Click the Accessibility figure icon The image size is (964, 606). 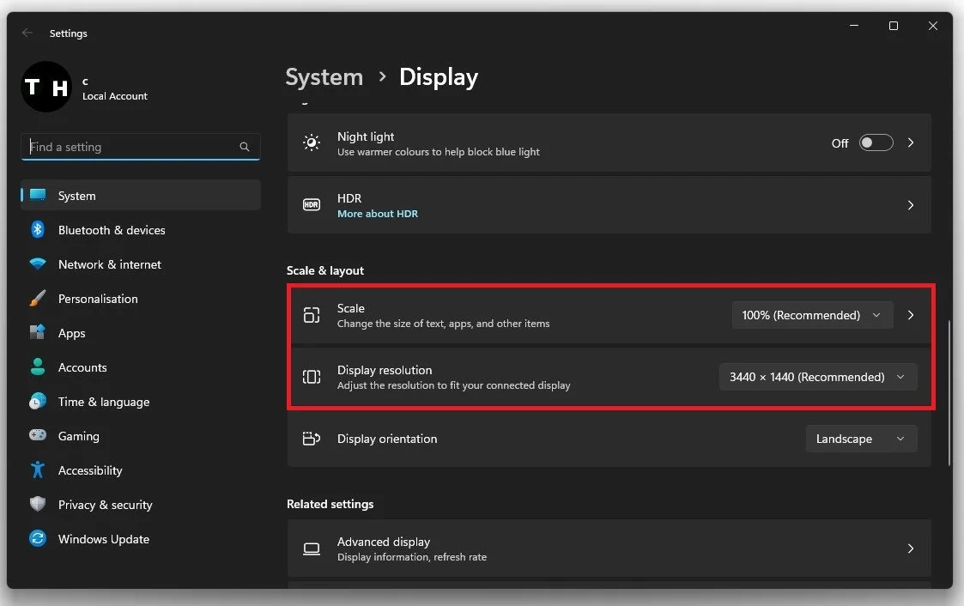coord(38,470)
